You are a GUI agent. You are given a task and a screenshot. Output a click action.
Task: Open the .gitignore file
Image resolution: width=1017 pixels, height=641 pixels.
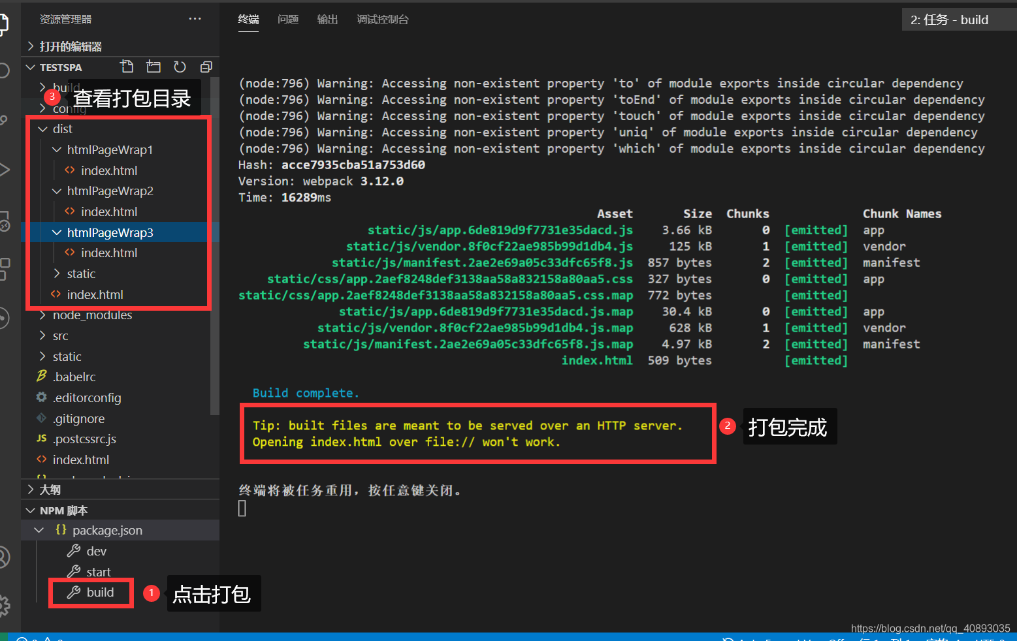(x=79, y=418)
